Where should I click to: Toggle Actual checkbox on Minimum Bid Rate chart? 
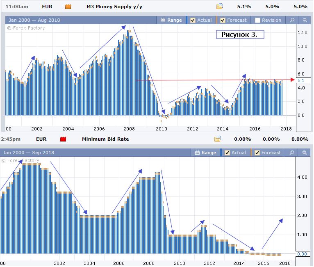coord(228,153)
